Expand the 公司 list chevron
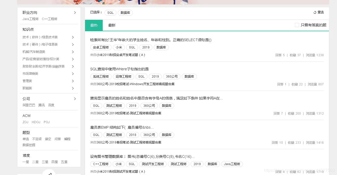The image size is (337, 175). point(75,98)
